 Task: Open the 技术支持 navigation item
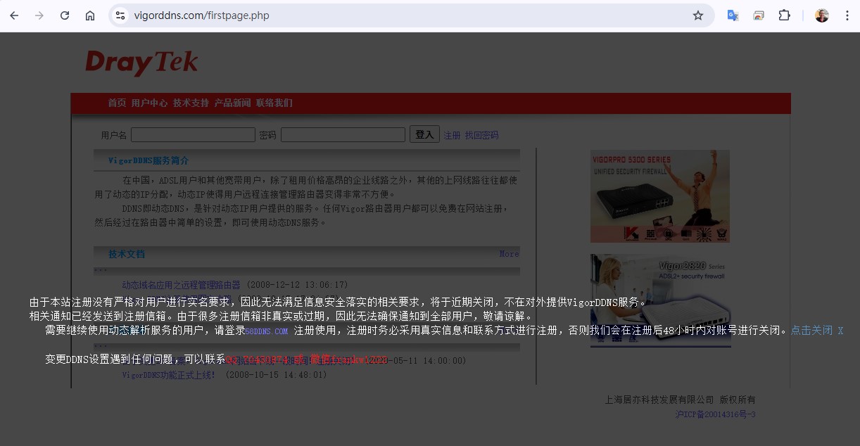click(x=191, y=103)
